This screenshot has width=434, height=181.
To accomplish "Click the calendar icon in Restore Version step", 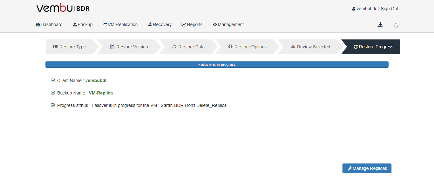I will (112, 47).
